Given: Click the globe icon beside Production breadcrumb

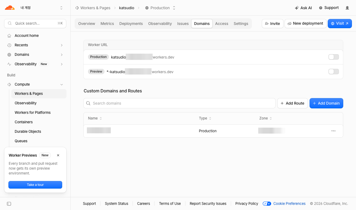Looking at the screenshot, I should coord(147,8).
